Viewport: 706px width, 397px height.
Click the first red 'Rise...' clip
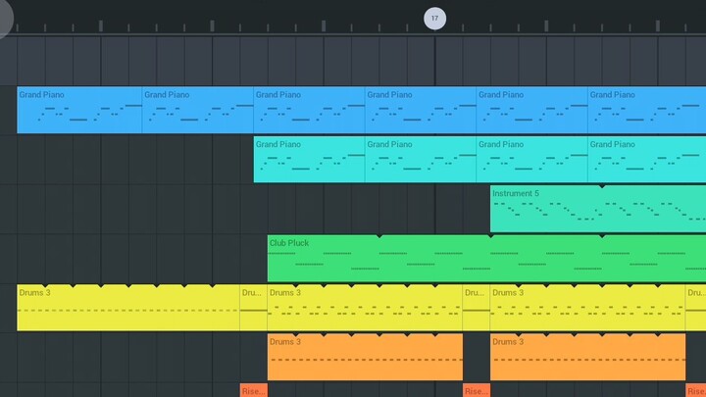pos(254,390)
